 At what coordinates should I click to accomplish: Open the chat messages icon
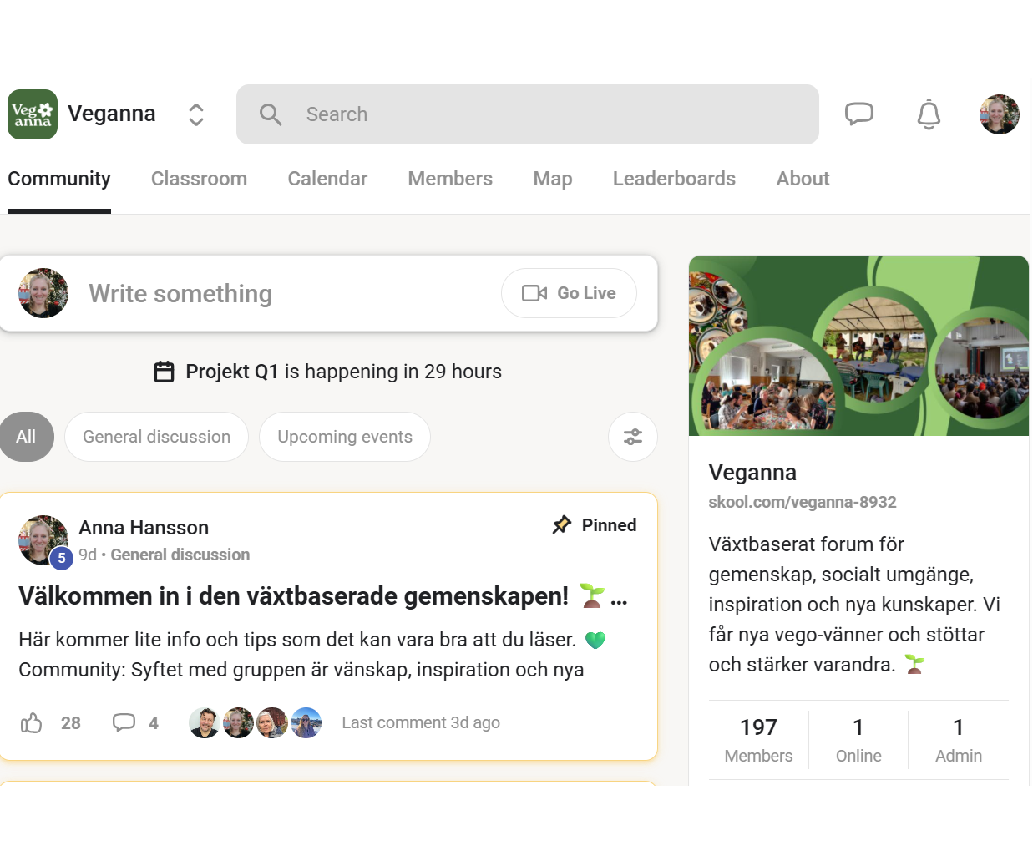[x=858, y=114]
